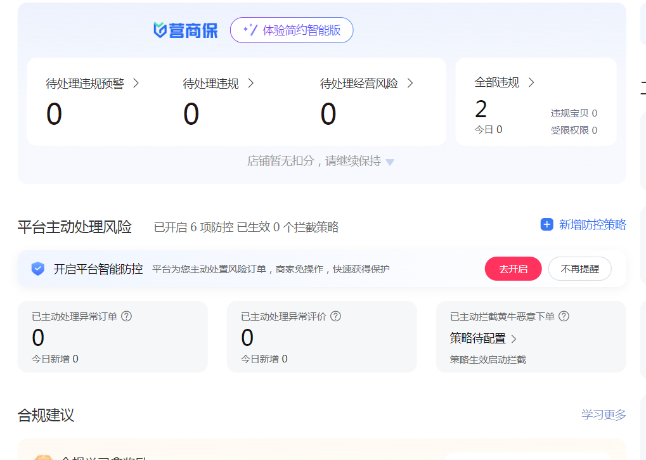This screenshot has width=646, height=460.
Task: Open help icon next to 已主动拦截黄牛恶意下单
Action: [564, 316]
